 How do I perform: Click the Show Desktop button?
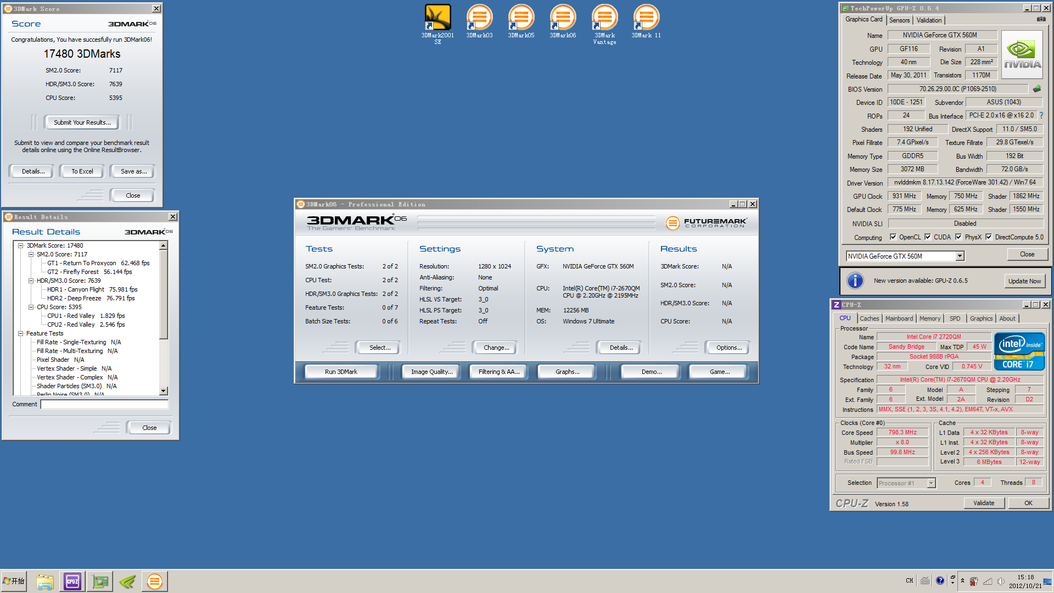coord(1048,581)
